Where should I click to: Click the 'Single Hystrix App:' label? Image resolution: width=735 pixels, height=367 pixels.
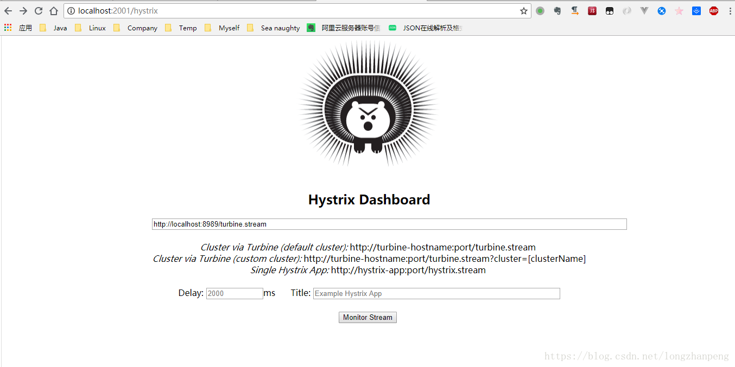click(x=290, y=270)
